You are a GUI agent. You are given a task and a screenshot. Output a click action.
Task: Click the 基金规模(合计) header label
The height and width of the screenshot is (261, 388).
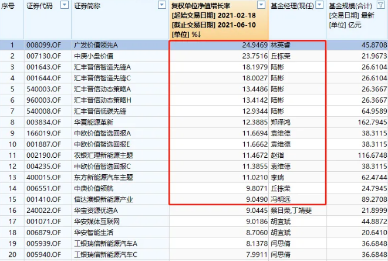pyautogui.click(x=350, y=6)
